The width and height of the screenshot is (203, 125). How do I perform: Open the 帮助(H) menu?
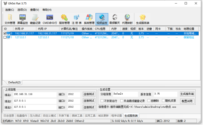(x=47, y=10)
